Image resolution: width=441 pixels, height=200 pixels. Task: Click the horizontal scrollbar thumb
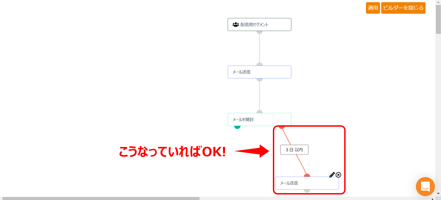(101, 198)
